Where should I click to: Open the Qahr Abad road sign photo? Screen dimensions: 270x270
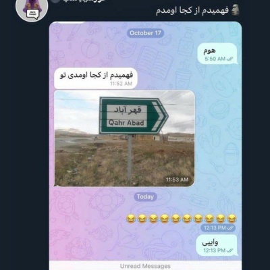tap(124, 138)
